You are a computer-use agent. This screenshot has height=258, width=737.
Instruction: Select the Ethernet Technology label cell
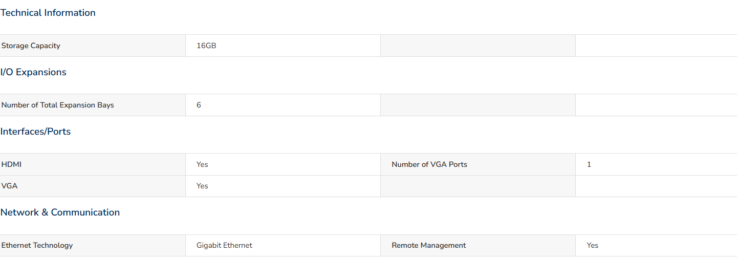click(x=93, y=245)
